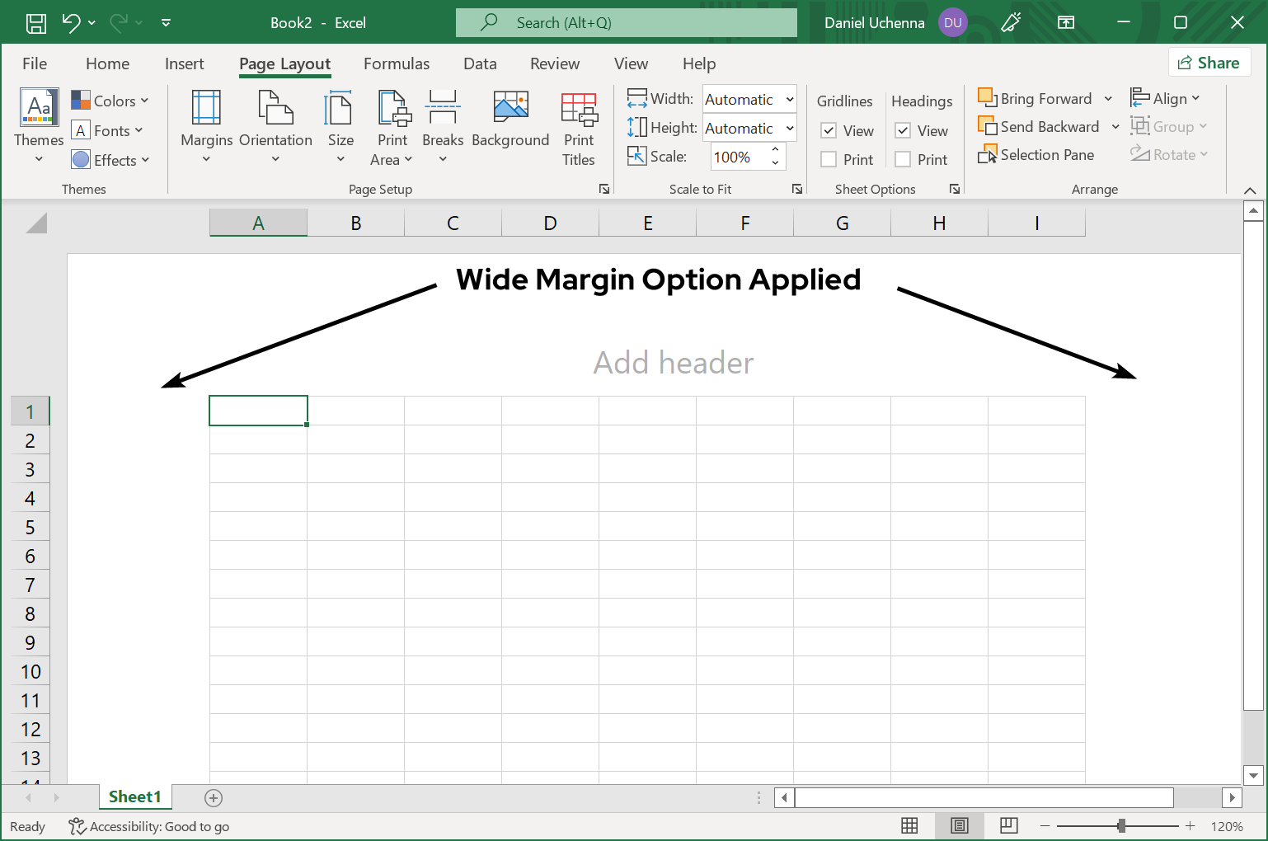This screenshot has width=1268, height=841.
Task: Add a new sheet with plus icon
Action: coord(214,797)
